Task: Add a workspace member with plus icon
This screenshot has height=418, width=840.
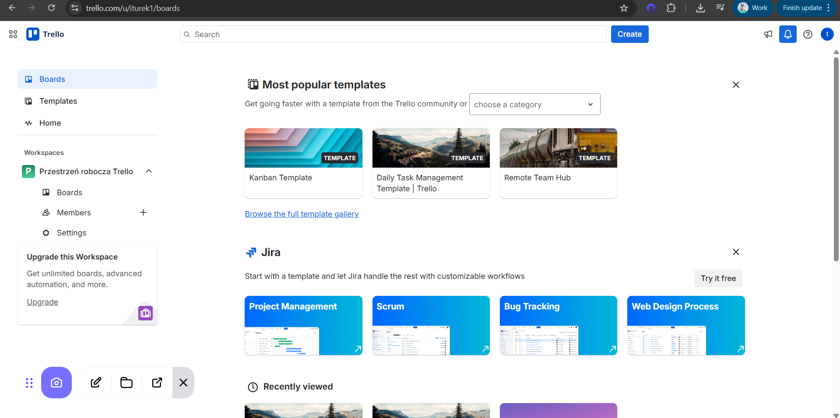Action: click(143, 213)
